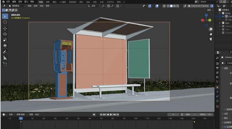This screenshot has height=129, width=232.
Task: Click the Cancel AF Tracking button
Action: (198, 6)
